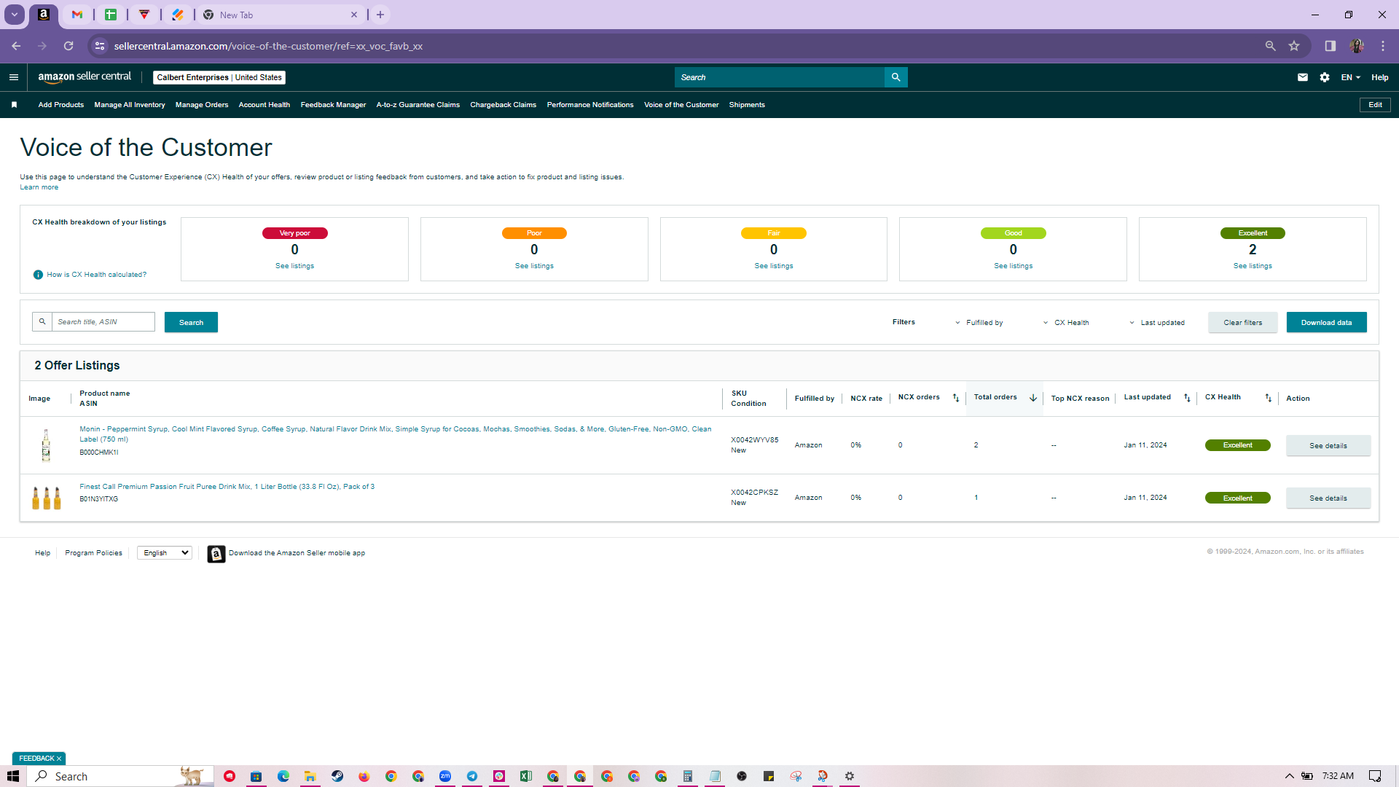
Task: Open the Seller Central hamburger menu
Action: pos(14,77)
